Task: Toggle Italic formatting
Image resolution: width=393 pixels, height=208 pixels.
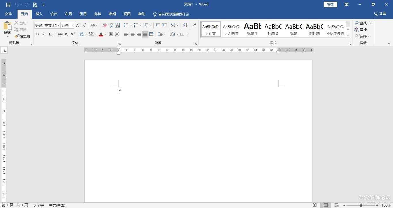Action: 44,34
